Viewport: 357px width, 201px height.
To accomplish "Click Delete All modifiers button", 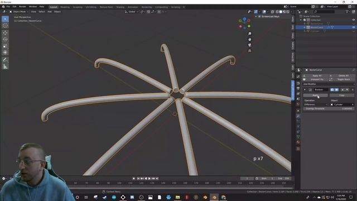I will (x=342, y=76).
